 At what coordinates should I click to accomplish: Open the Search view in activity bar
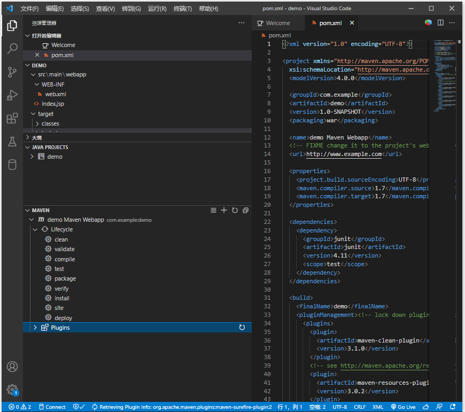(x=12, y=49)
